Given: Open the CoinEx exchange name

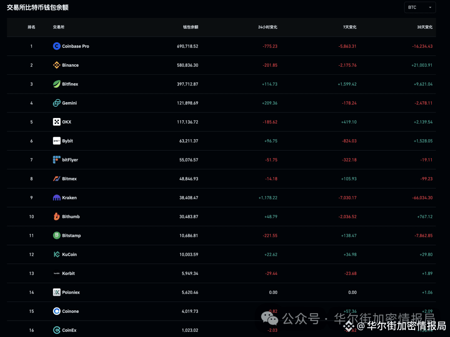Looking at the screenshot, I should coord(69,330).
